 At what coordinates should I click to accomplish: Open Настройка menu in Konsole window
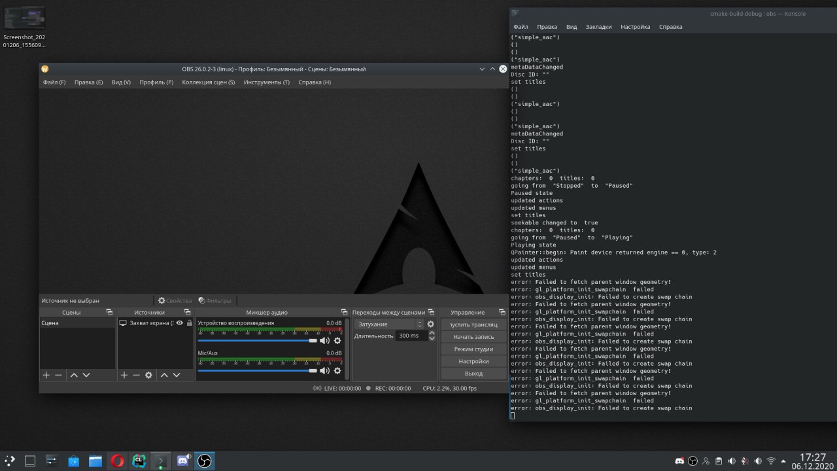[x=636, y=27]
